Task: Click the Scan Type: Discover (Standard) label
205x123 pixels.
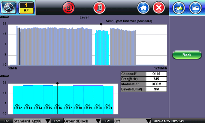Action: pyautogui.click(x=129, y=21)
